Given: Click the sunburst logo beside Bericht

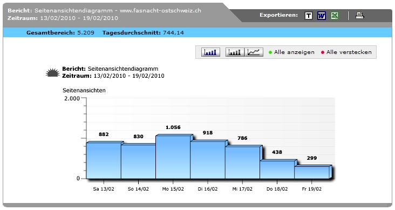Looking at the screenshot, I should click(53, 72).
